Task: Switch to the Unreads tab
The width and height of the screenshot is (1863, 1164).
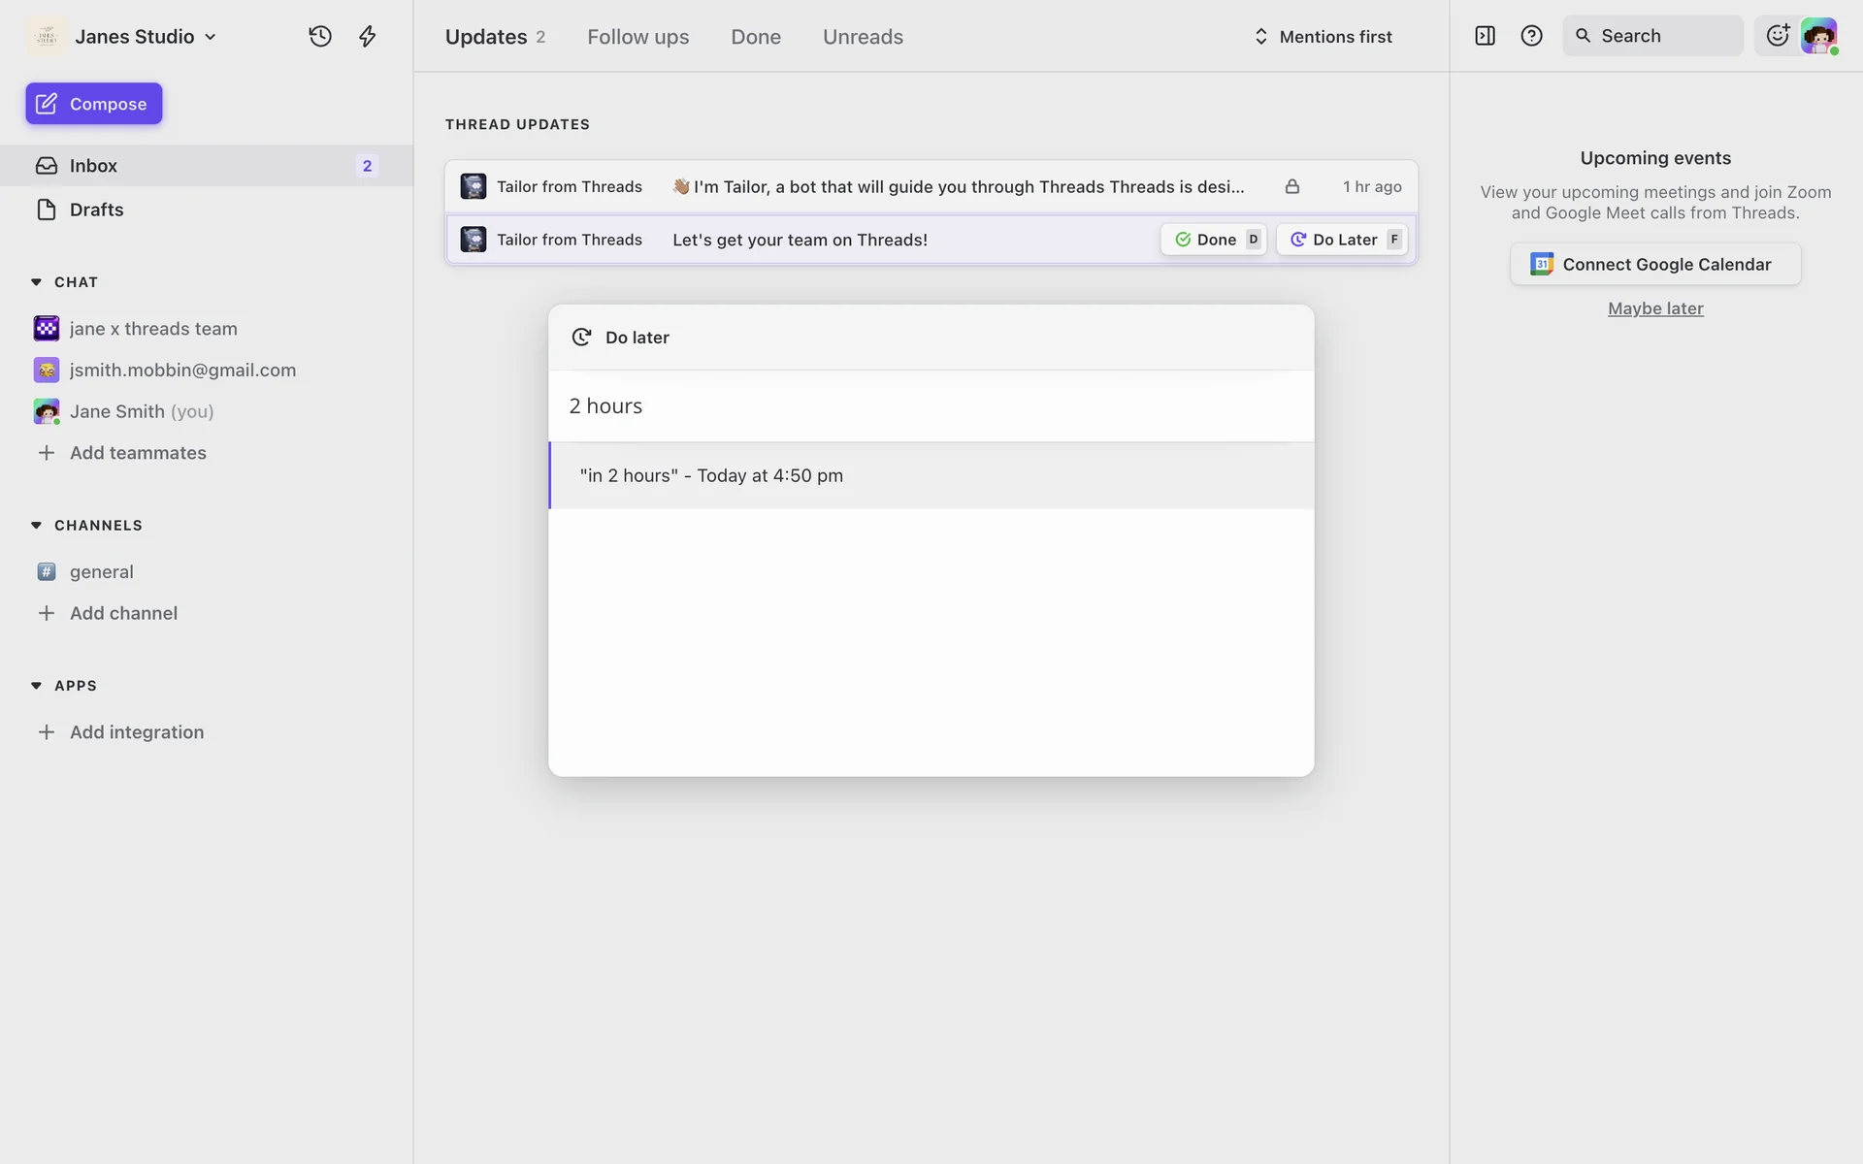Action: click(x=863, y=36)
